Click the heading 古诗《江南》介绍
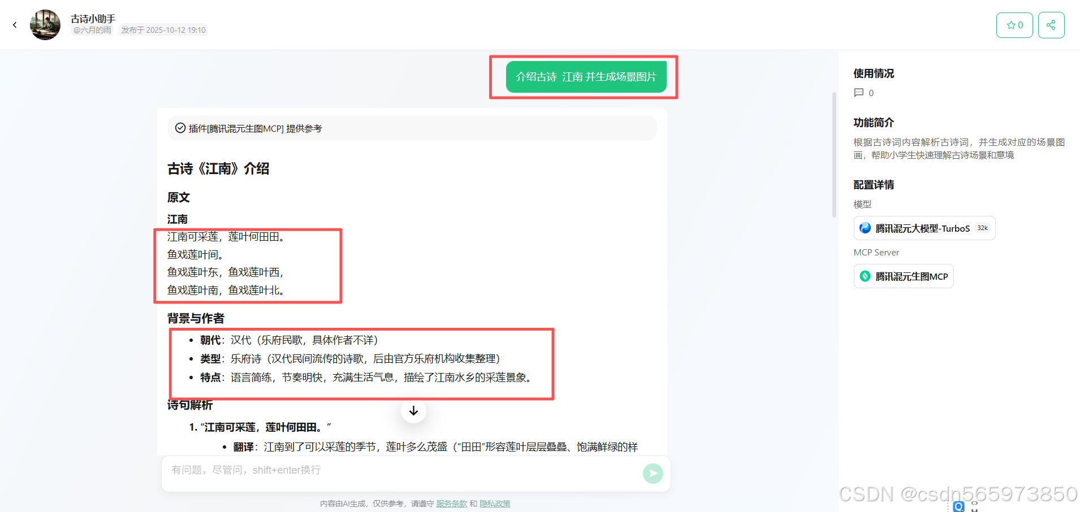Image resolution: width=1080 pixels, height=512 pixels. pyautogui.click(x=218, y=169)
